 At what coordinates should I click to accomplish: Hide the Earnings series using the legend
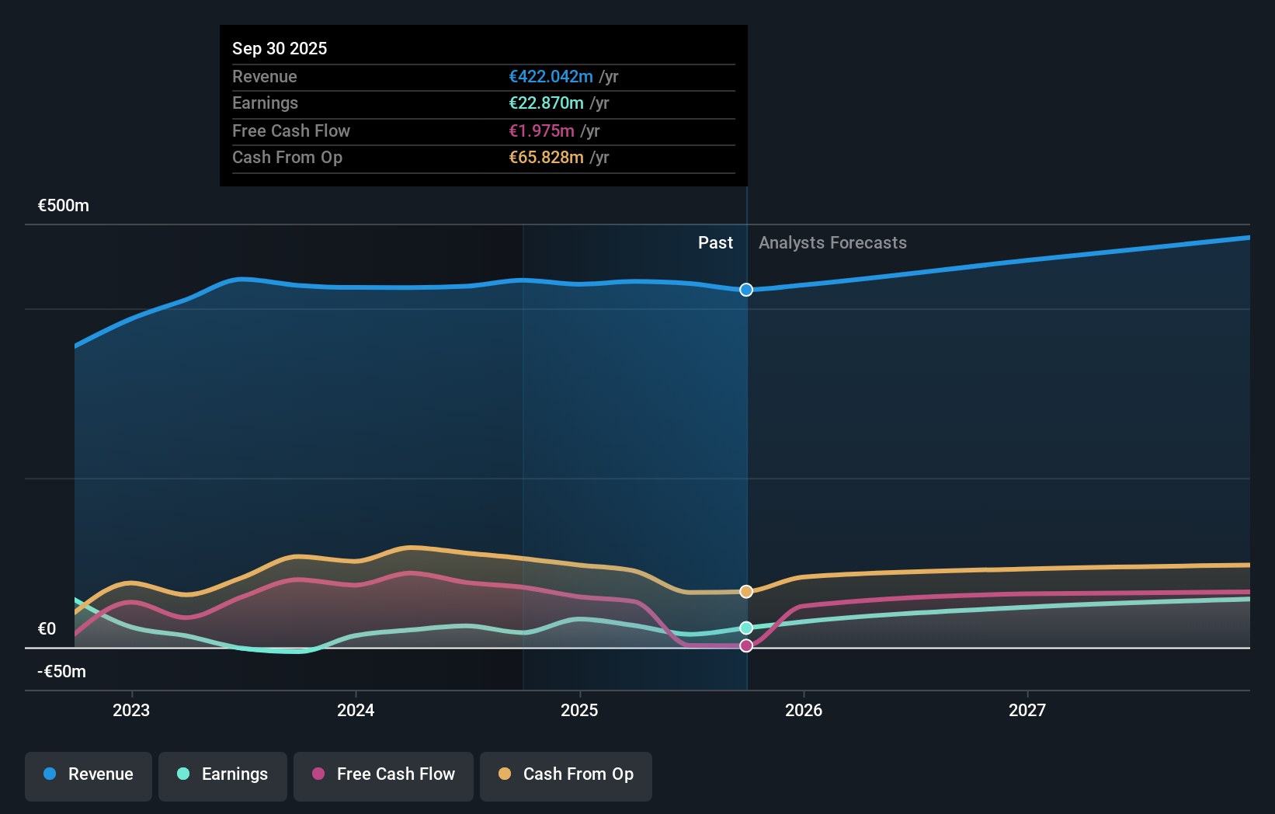click(x=223, y=775)
